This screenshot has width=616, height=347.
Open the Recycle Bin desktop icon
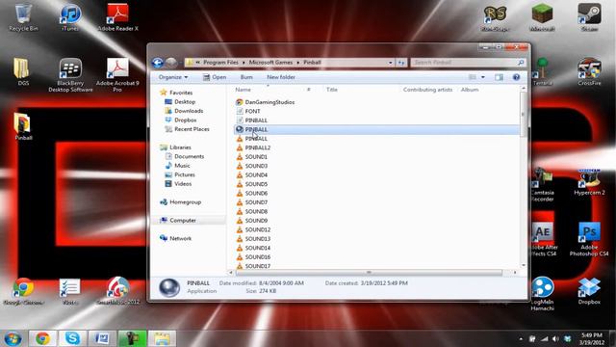(23, 17)
